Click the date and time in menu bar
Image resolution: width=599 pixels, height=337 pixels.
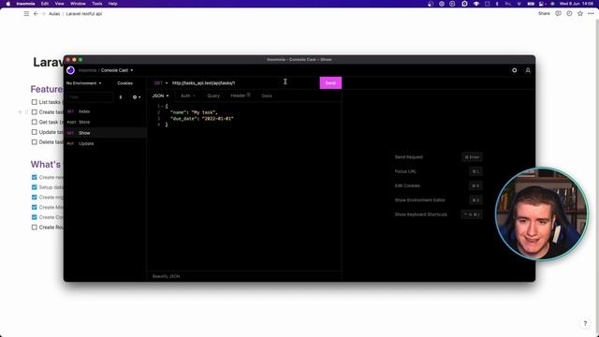(577, 4)
